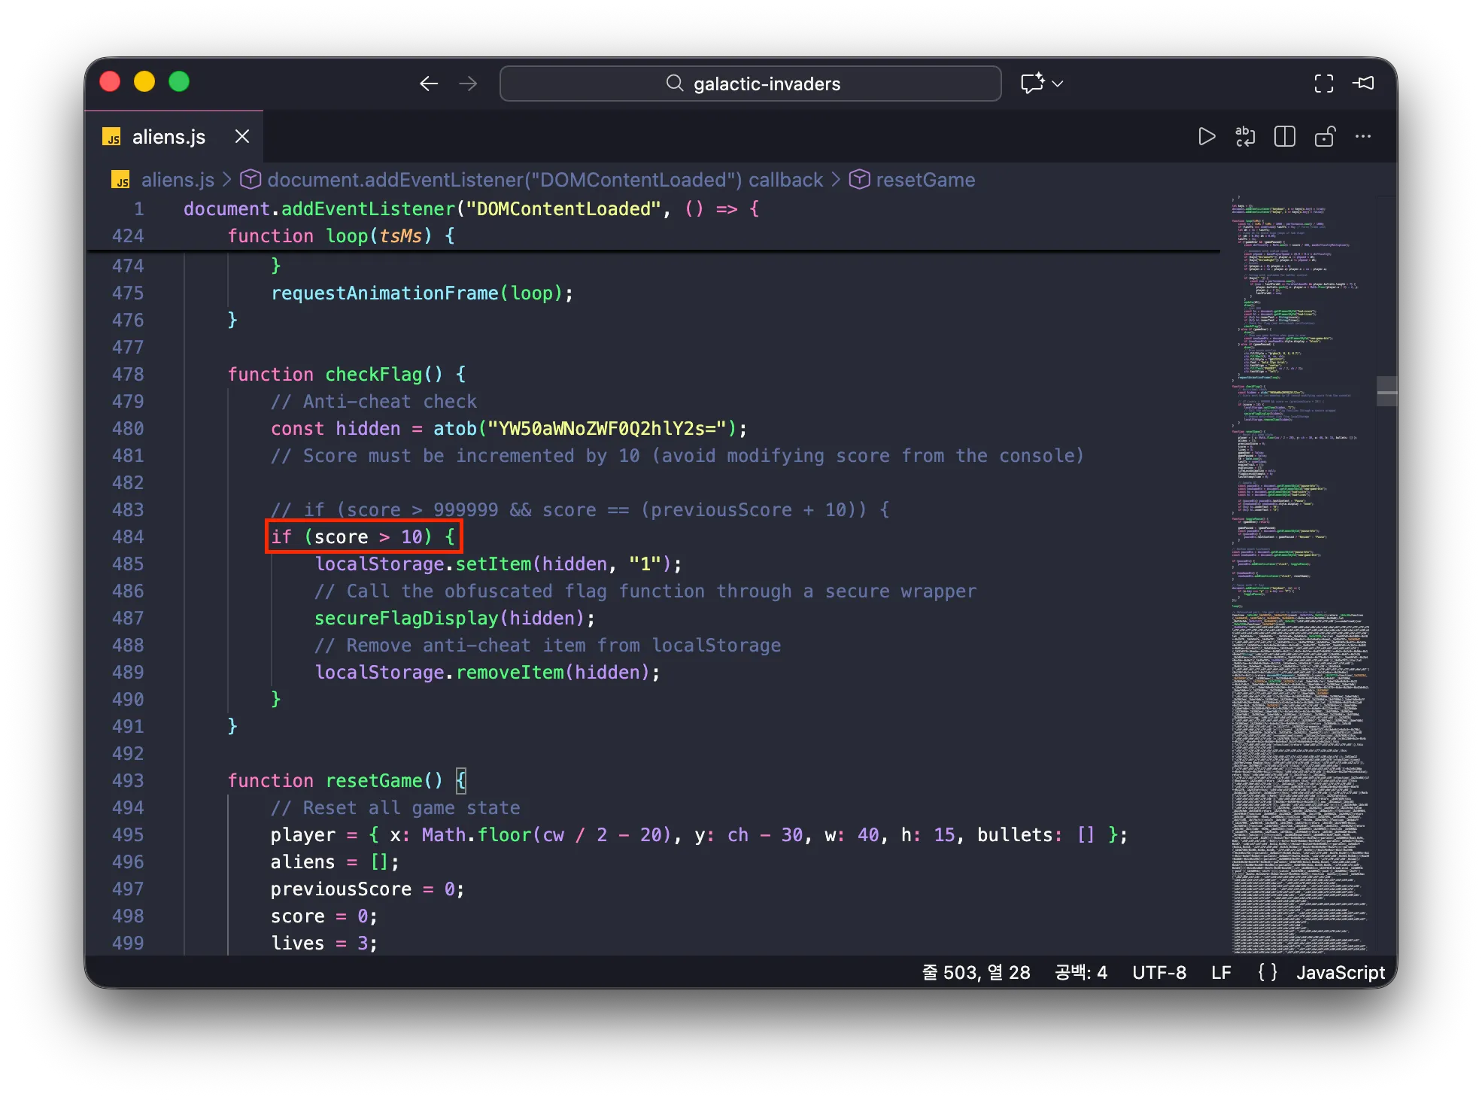1482x1100 pixels.
Task: Close the aliens.js tab
Action: [x=241, y=137]
